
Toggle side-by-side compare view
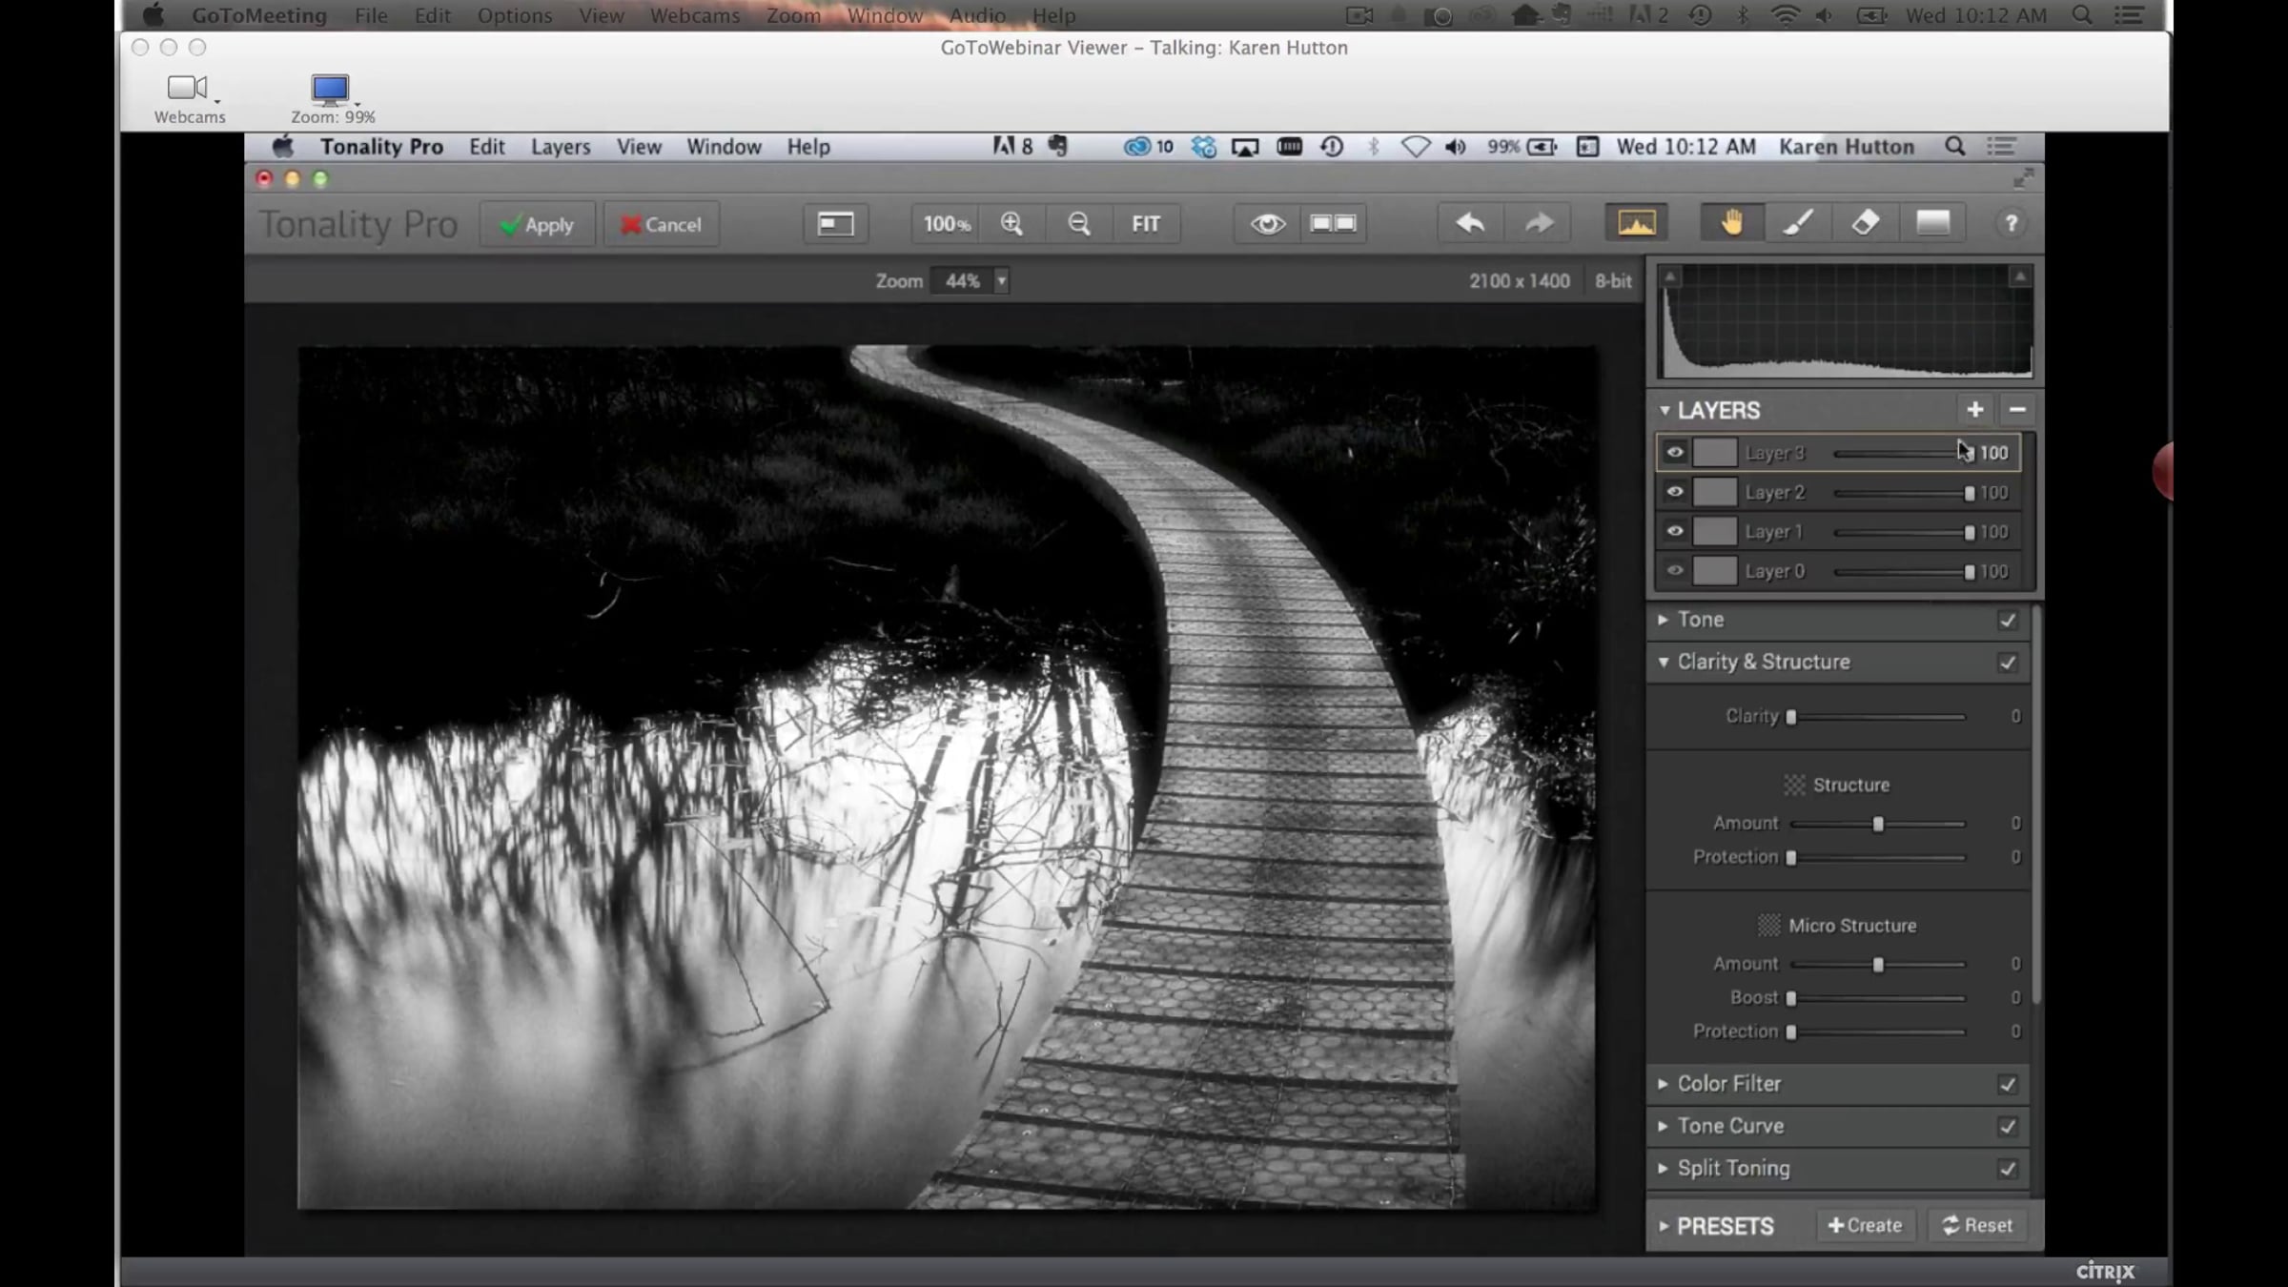coord(1333,224)
